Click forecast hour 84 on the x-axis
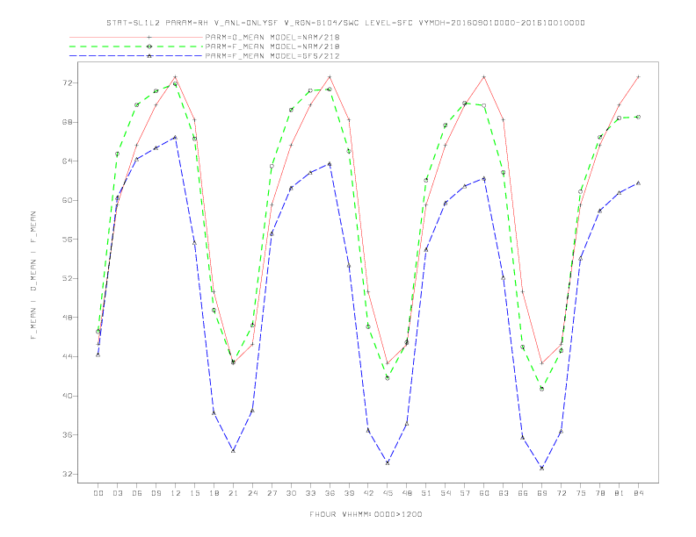 click(x=639, y=493)
